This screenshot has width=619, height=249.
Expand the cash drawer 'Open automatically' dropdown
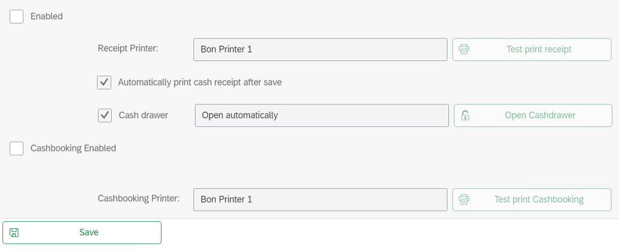321,116
